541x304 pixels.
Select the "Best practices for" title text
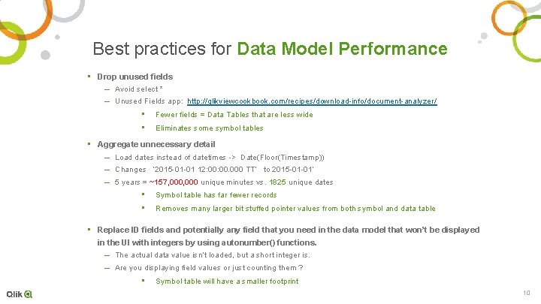coord(162,50)
